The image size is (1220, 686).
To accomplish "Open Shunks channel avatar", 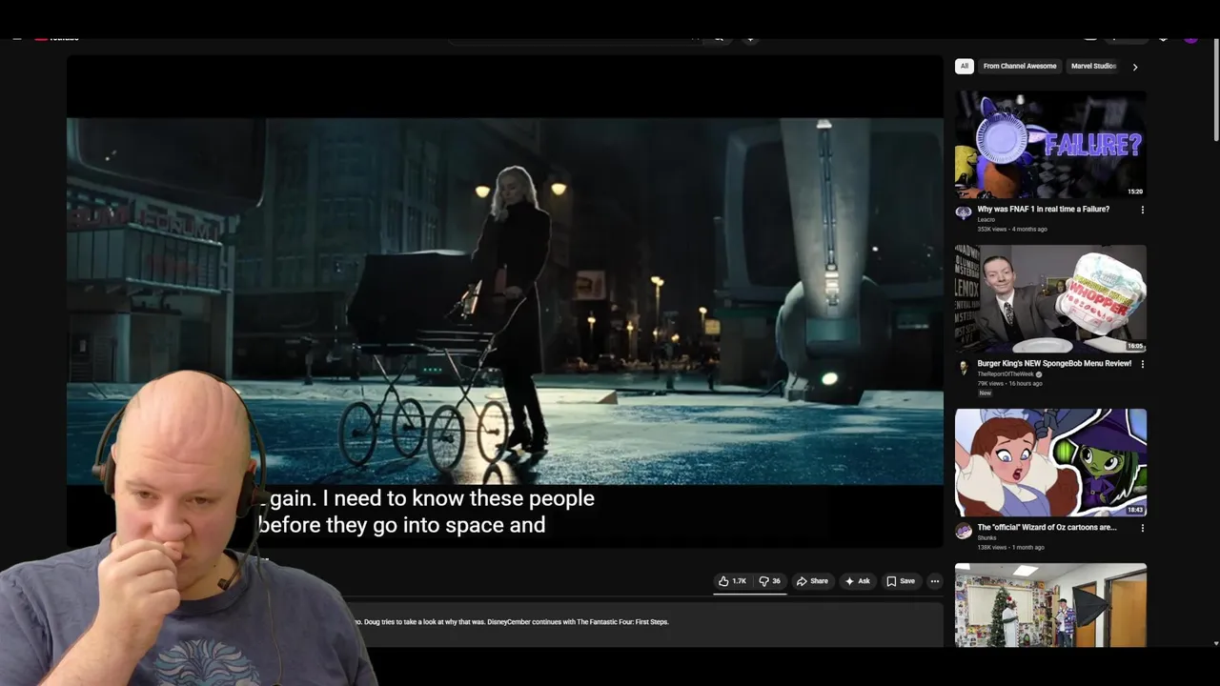I will [x=964, y=531].
